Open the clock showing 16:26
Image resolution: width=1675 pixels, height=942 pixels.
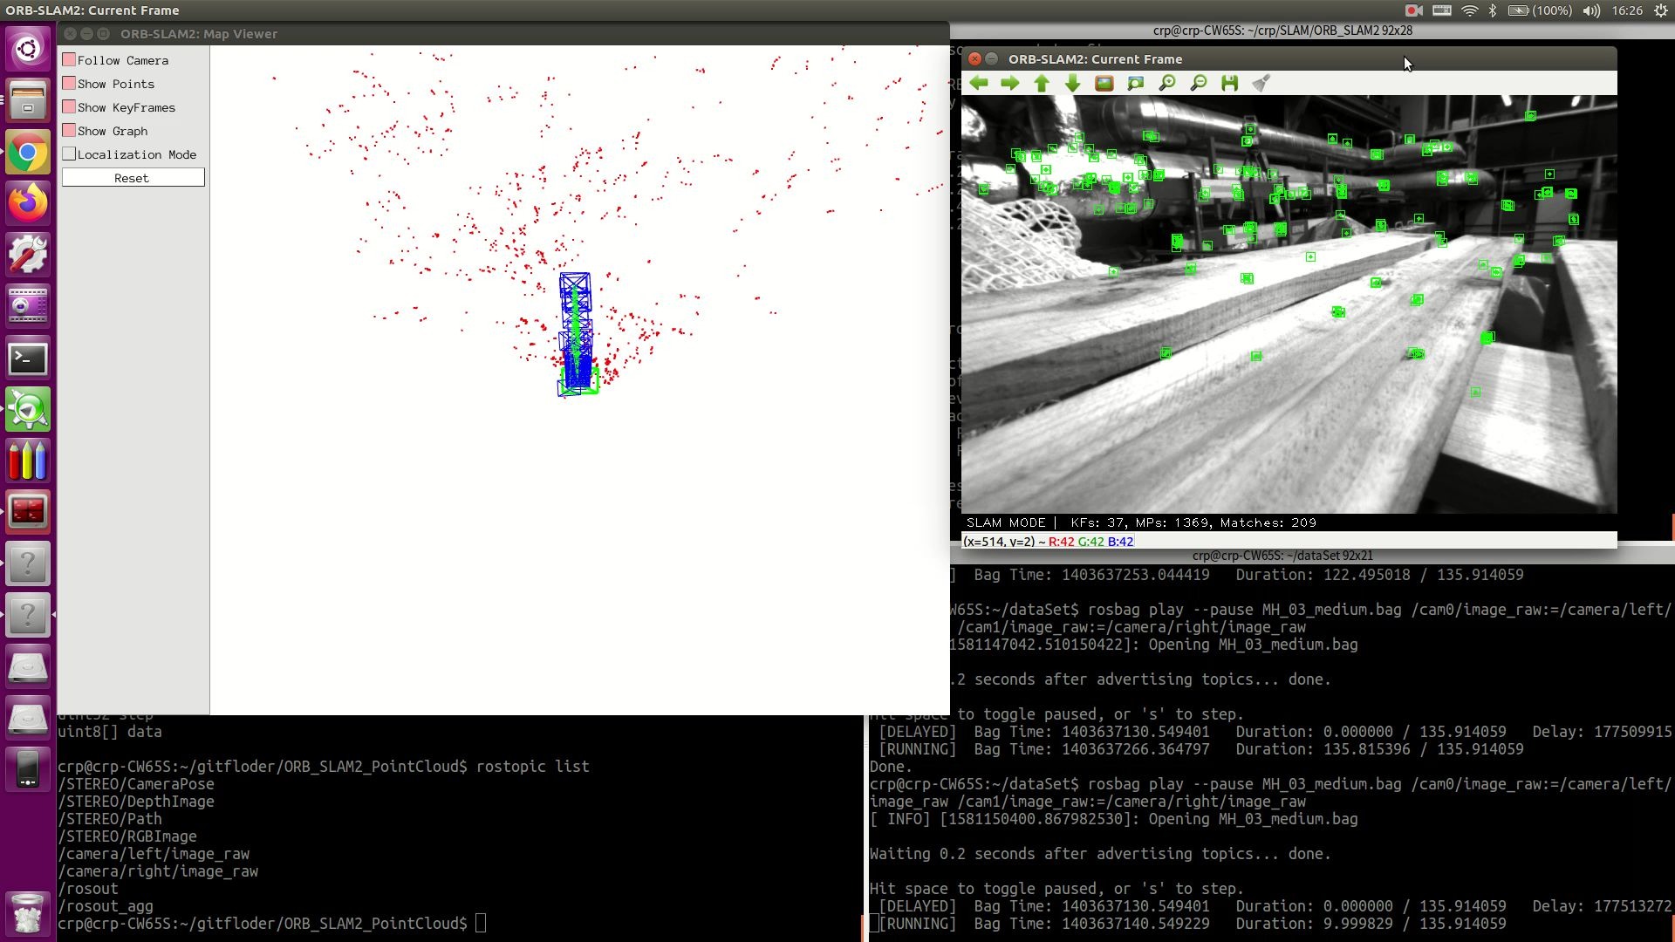(x=1626, y=10)
